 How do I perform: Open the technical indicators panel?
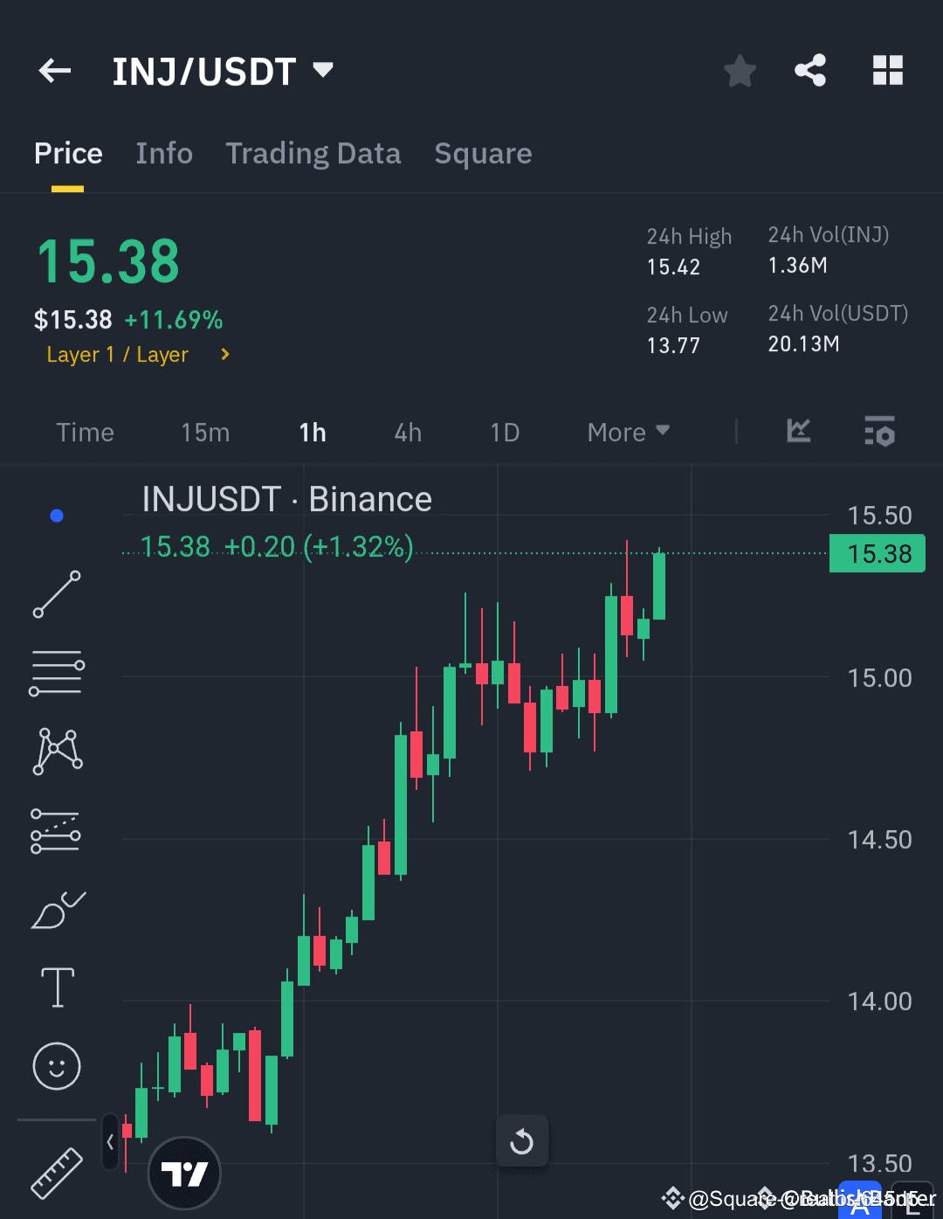point(879,431)
